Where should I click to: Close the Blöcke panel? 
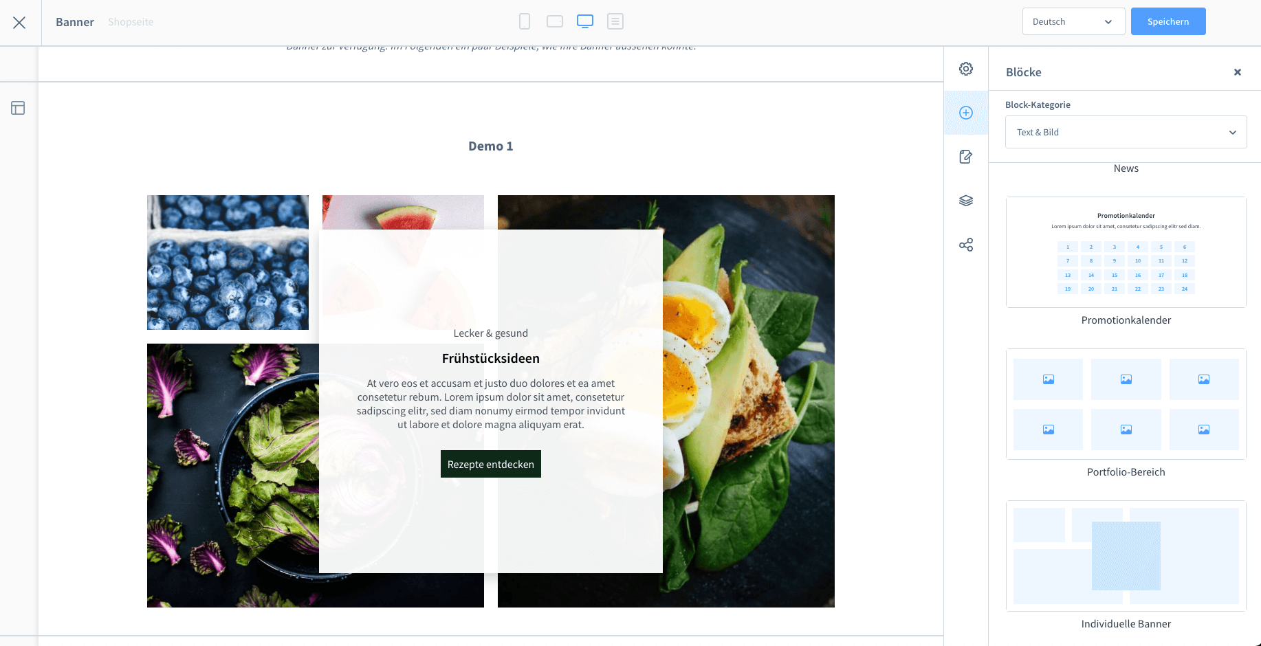pyautogui.click(x=1238, y=72)
